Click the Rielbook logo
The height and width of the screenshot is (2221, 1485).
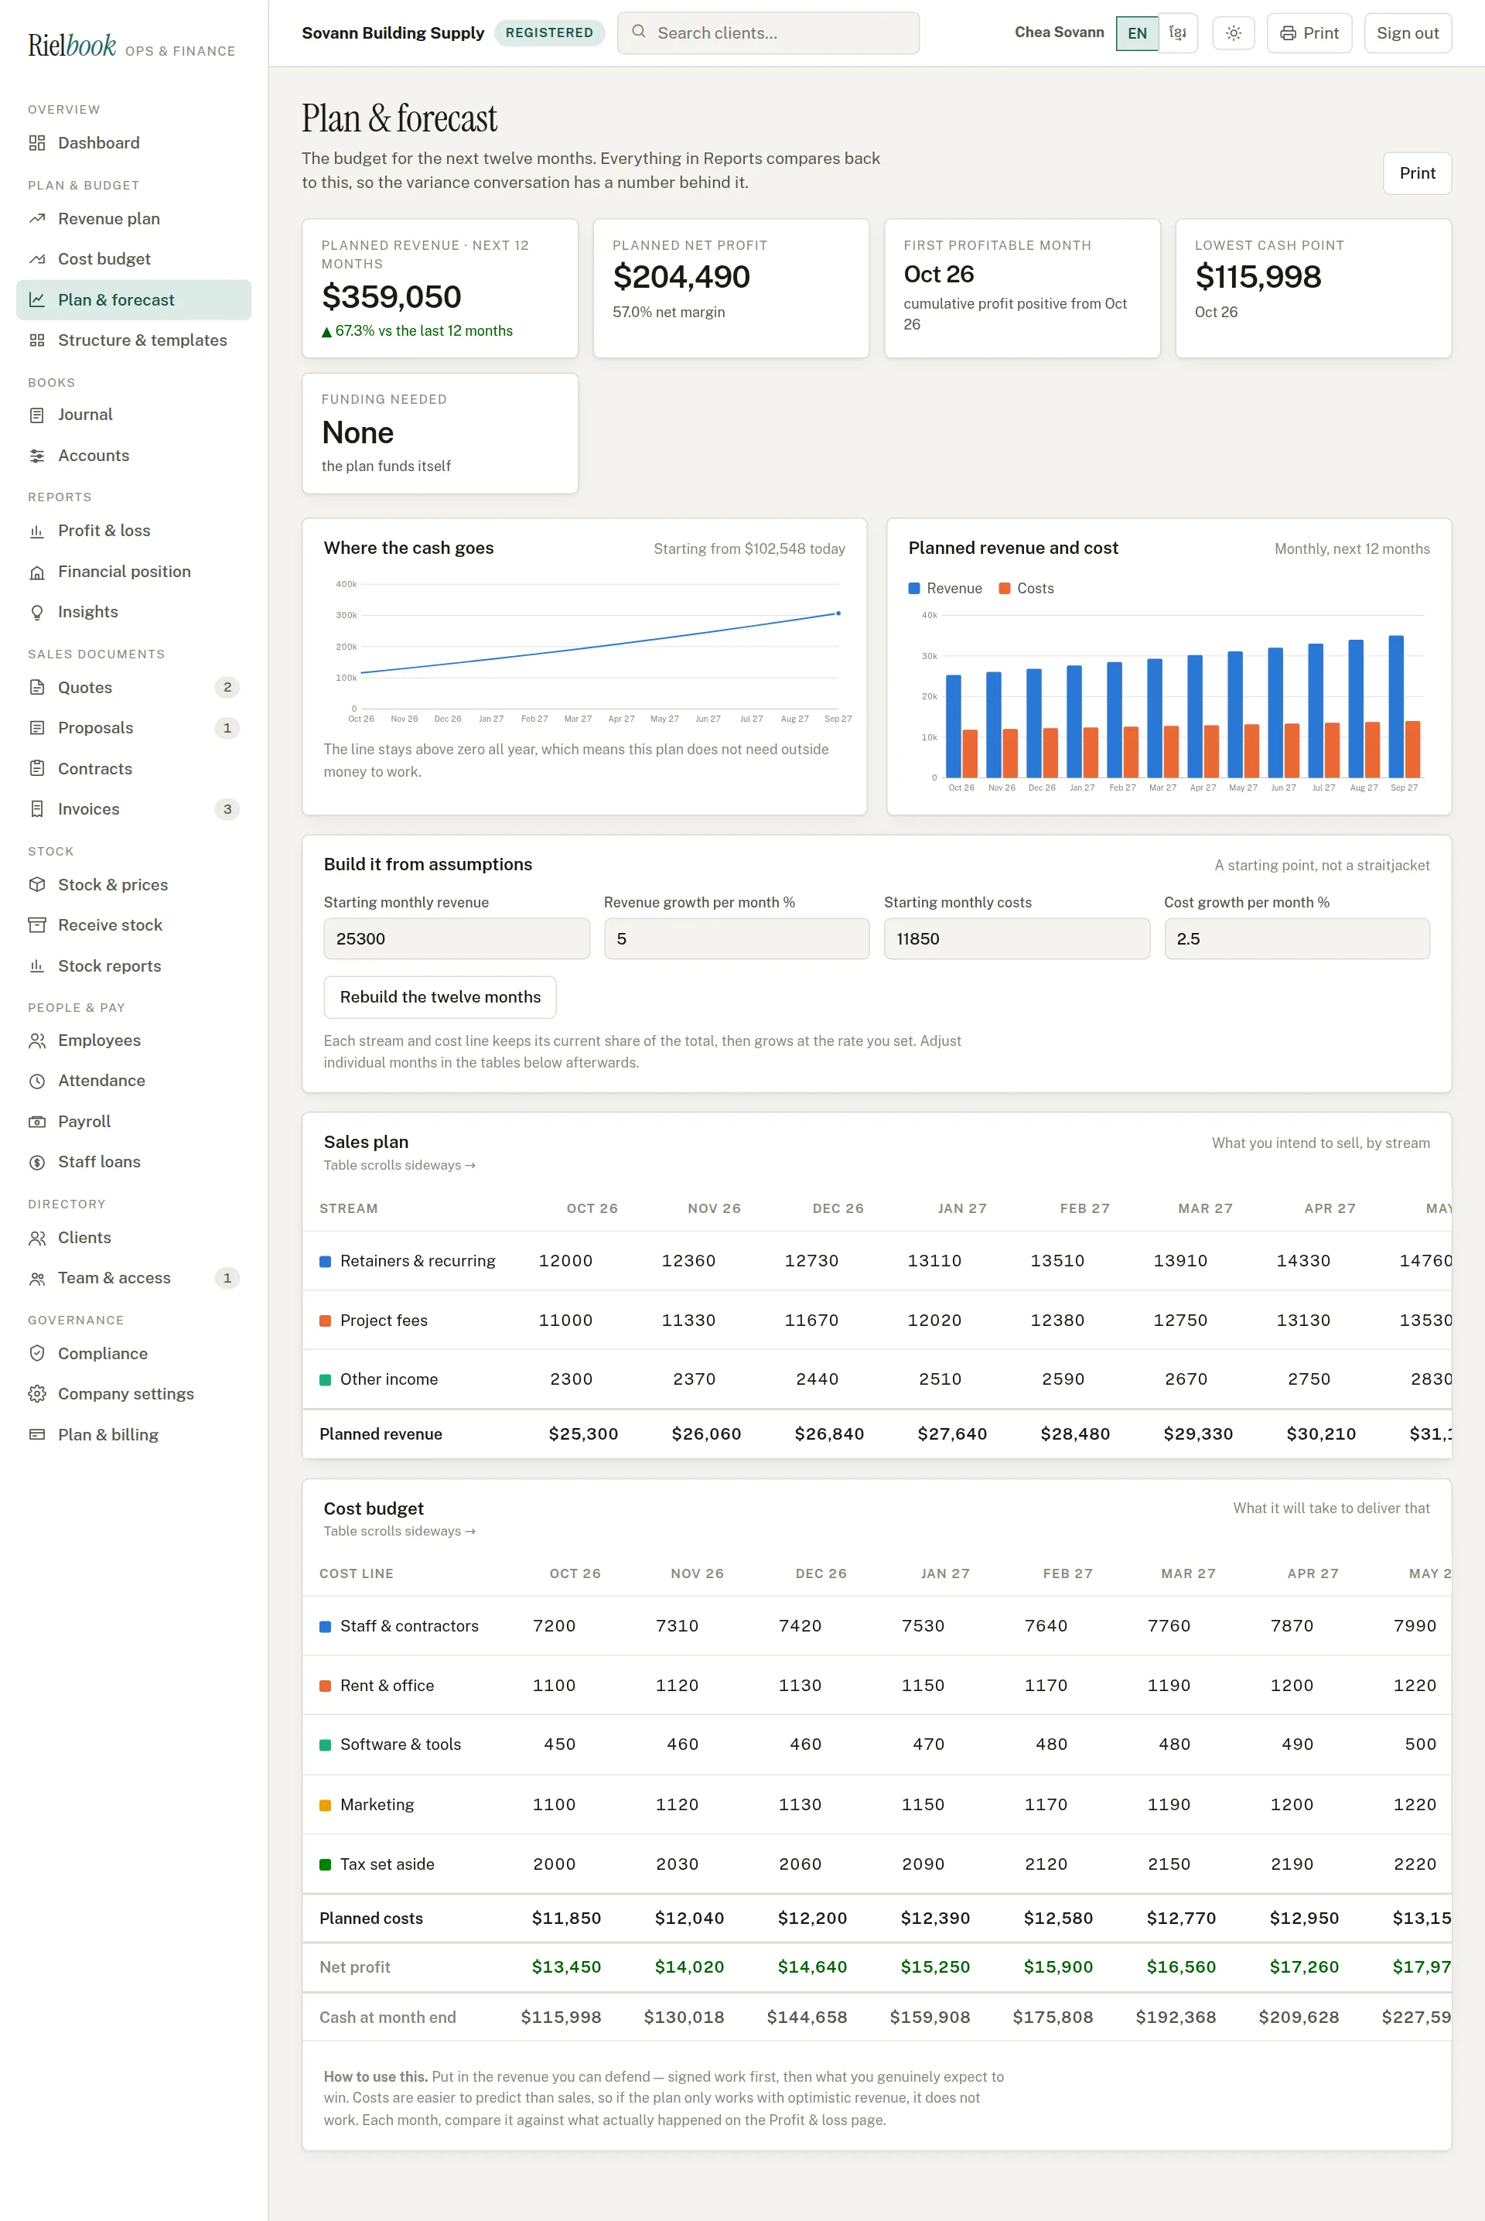pyautogui.click(x=72, y=46)
